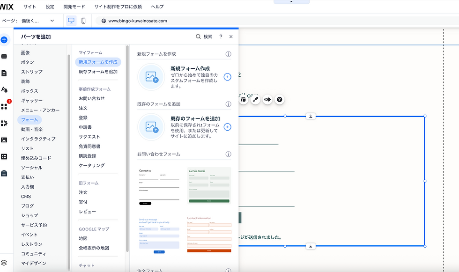The width and height of the screenshot is (459, 272).
Task: Select 画像 category
Action: pyautogui.click(x=25, y=52)
